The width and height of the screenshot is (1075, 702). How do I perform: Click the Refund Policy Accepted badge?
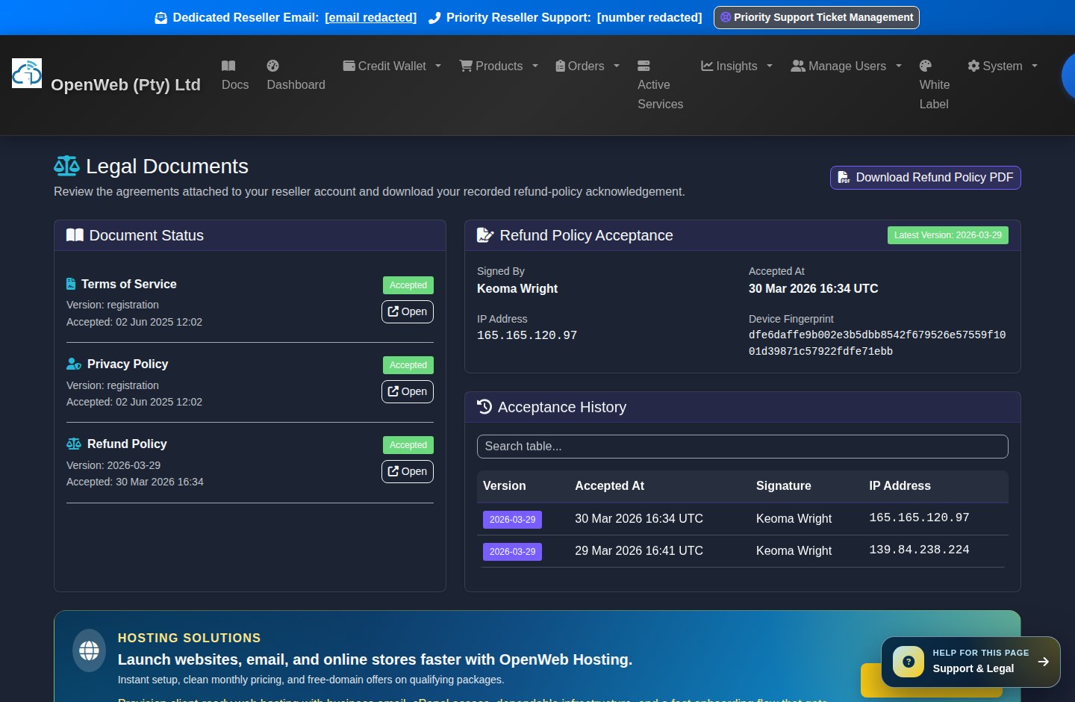408,445
